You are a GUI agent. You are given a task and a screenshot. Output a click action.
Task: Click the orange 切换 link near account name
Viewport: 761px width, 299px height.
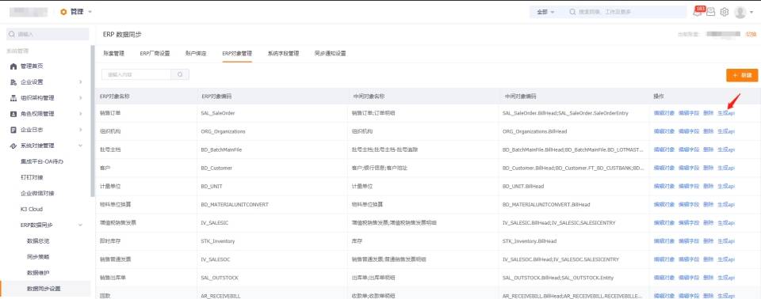(x=751, y=34)
